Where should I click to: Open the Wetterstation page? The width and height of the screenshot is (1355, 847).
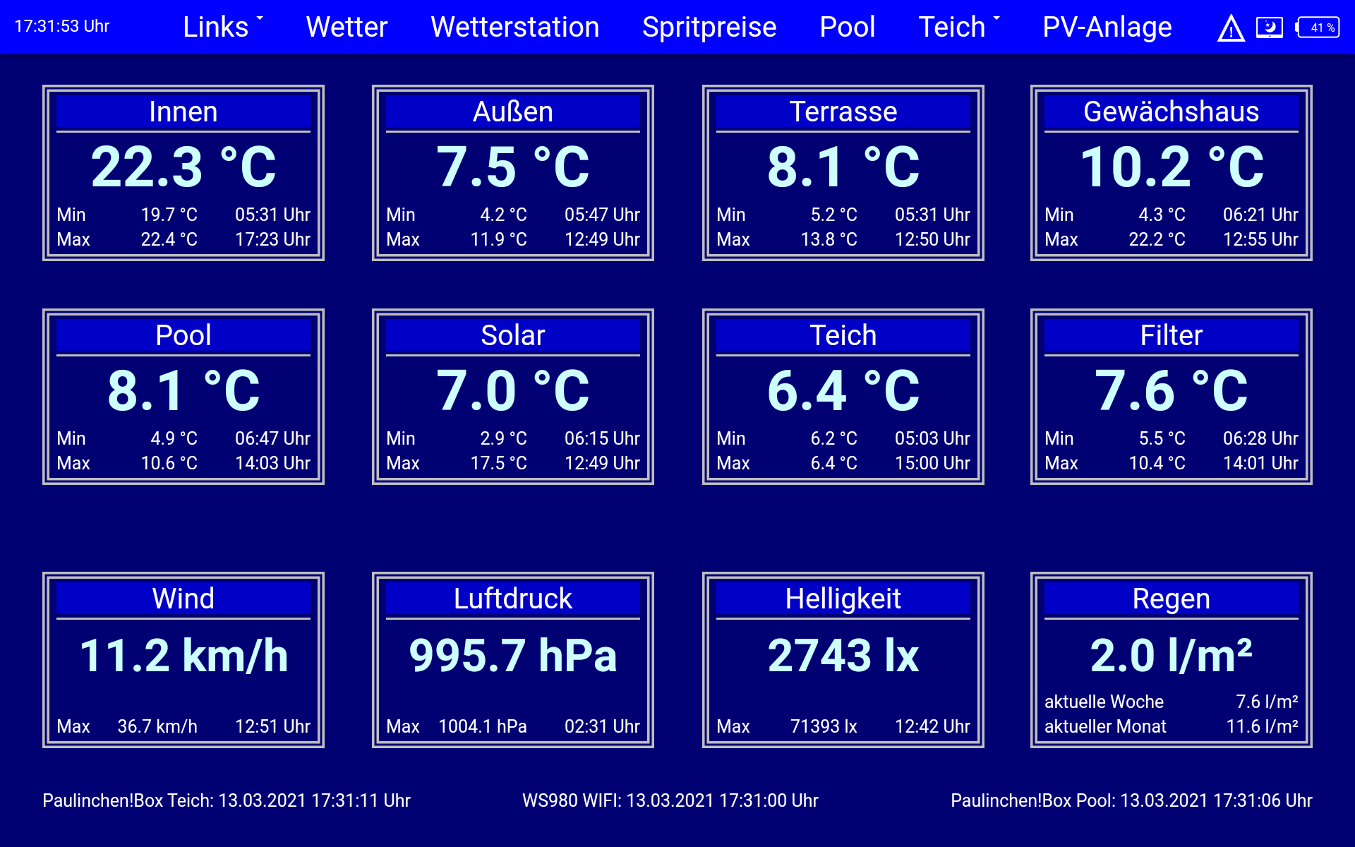click(x=514, y=27)
